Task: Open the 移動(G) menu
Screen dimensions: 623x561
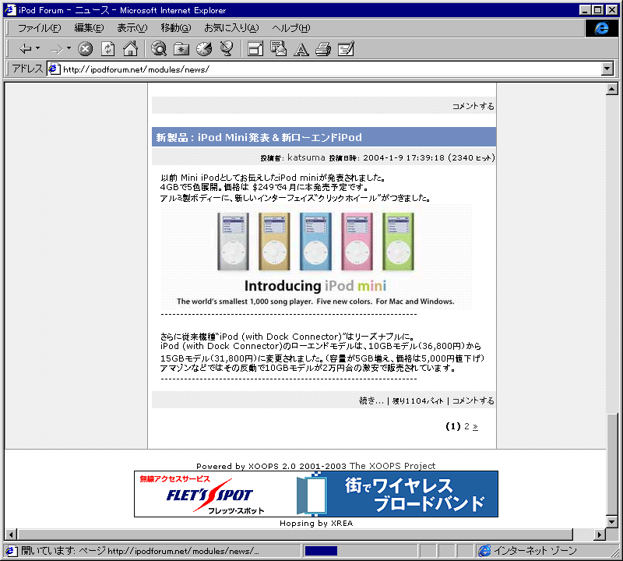Action: coord(176,28)
